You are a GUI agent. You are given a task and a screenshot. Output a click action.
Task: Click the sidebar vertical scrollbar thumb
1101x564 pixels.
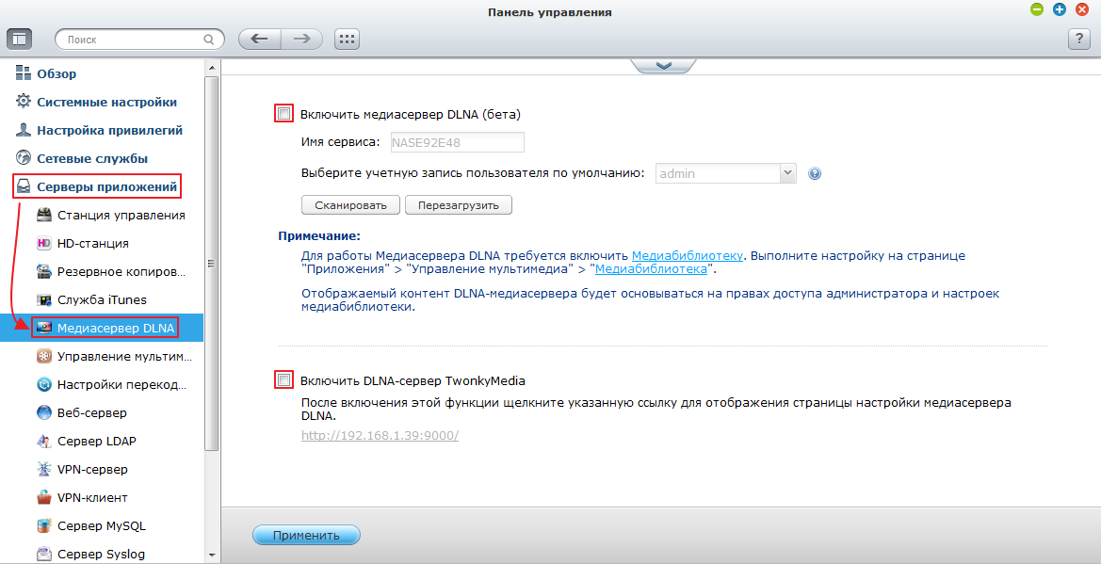tap(211, 264)
